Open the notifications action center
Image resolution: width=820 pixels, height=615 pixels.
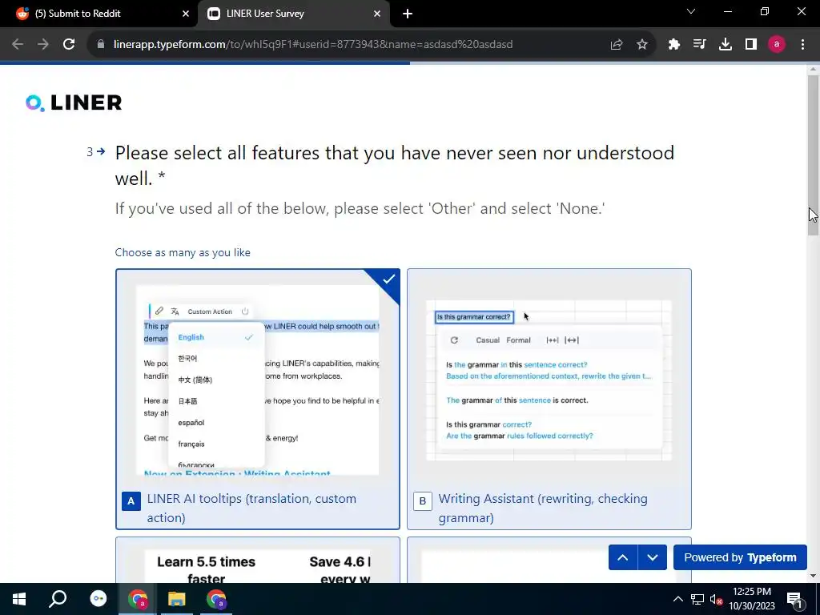coord(794,599)
